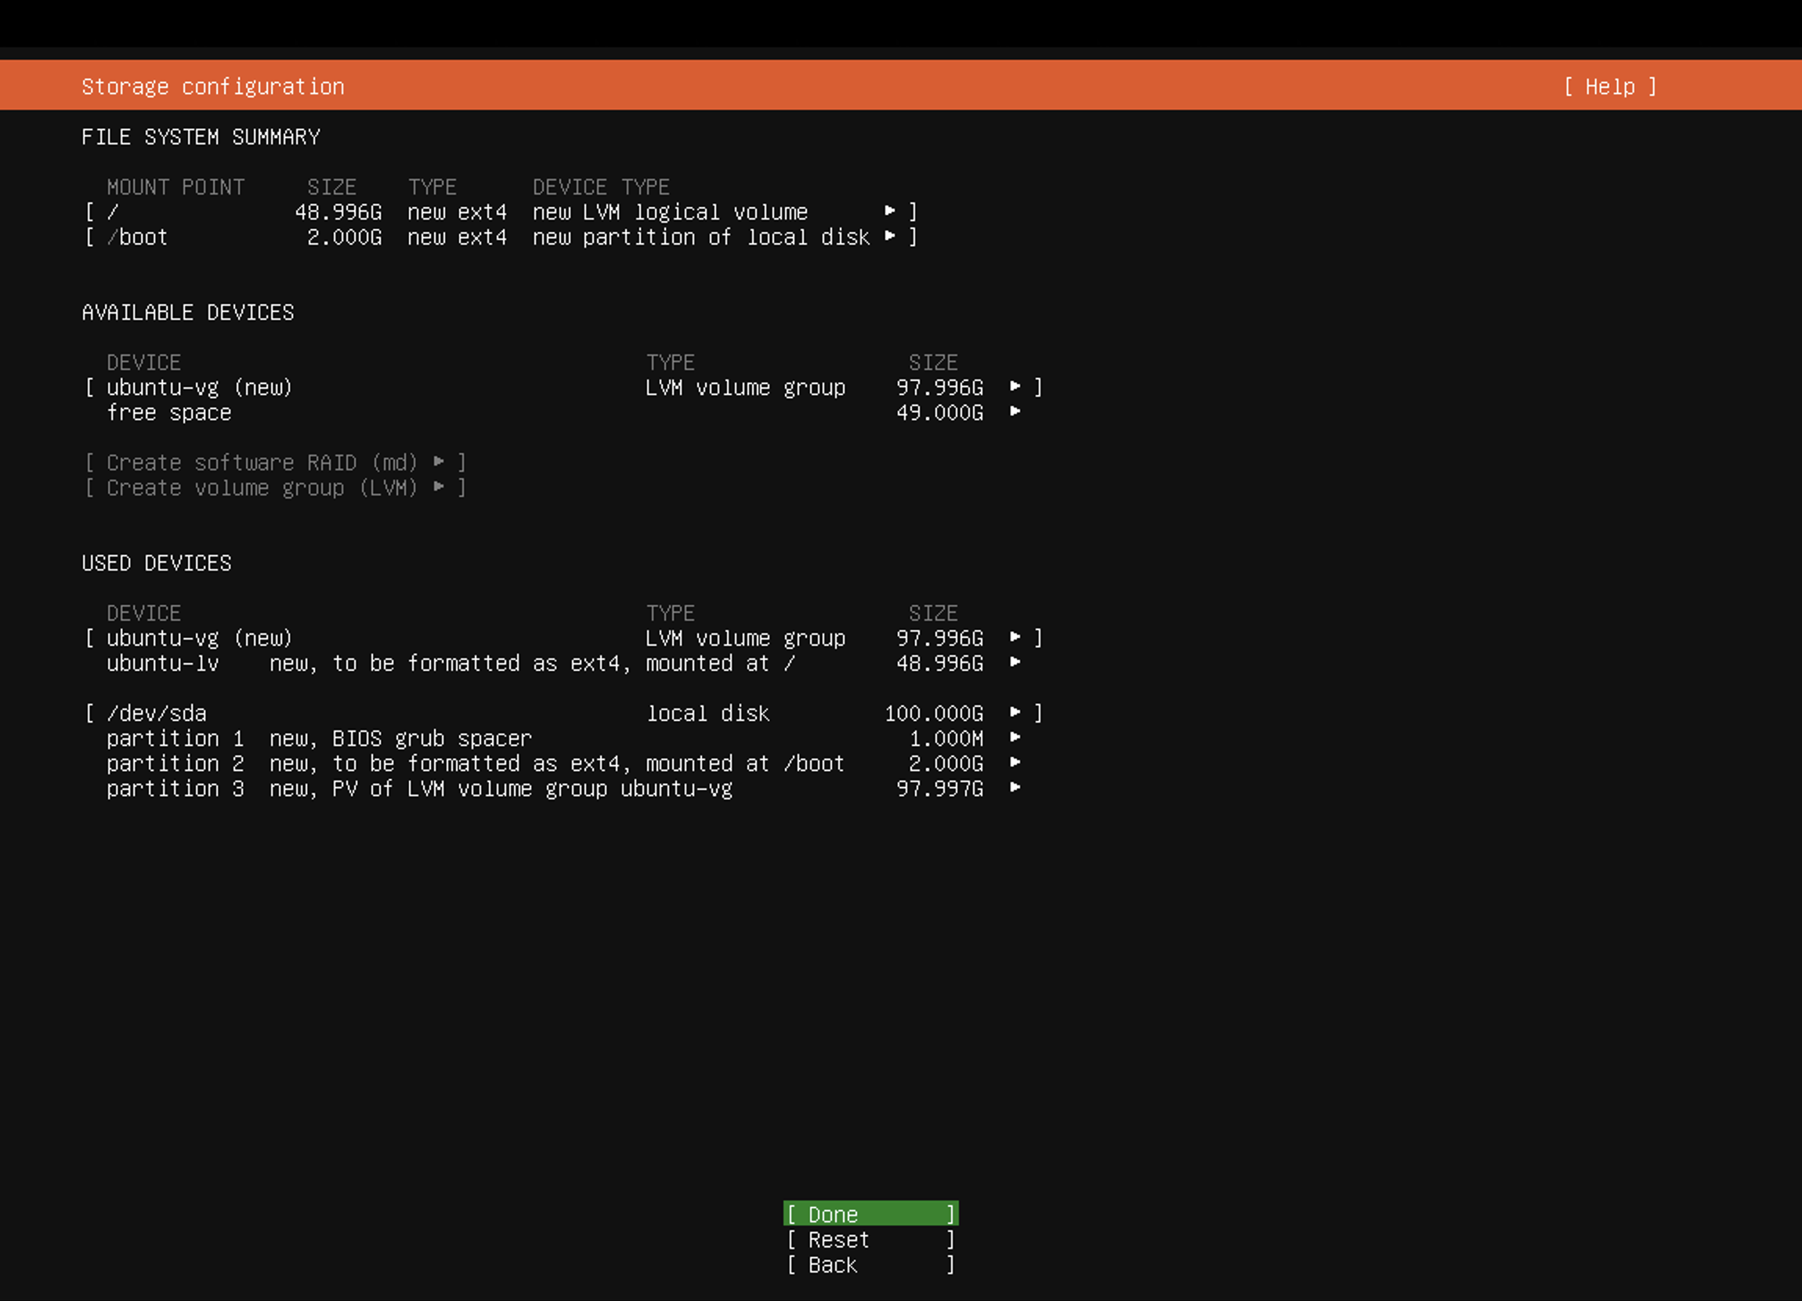The image size is (1802, 1301).
Task: Open arrow for partition 1 BIOS grub spacer
Action: point(1015,737)
